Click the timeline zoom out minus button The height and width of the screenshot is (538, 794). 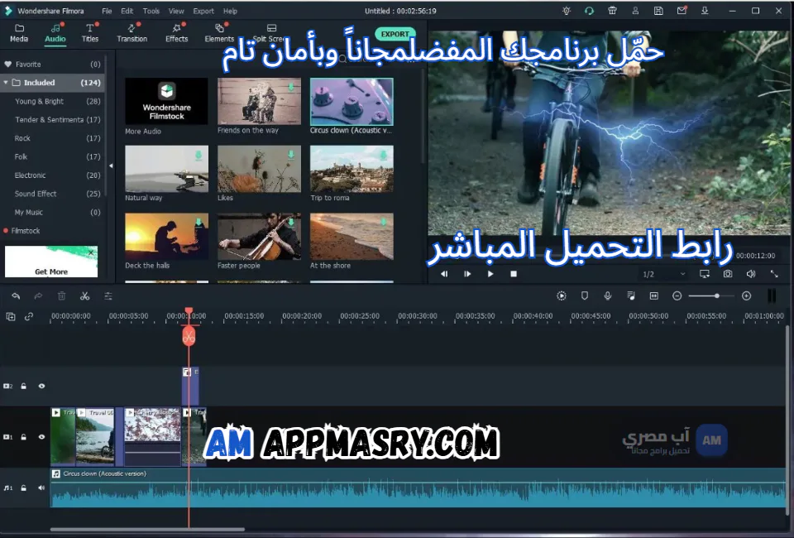pos(677,295)
